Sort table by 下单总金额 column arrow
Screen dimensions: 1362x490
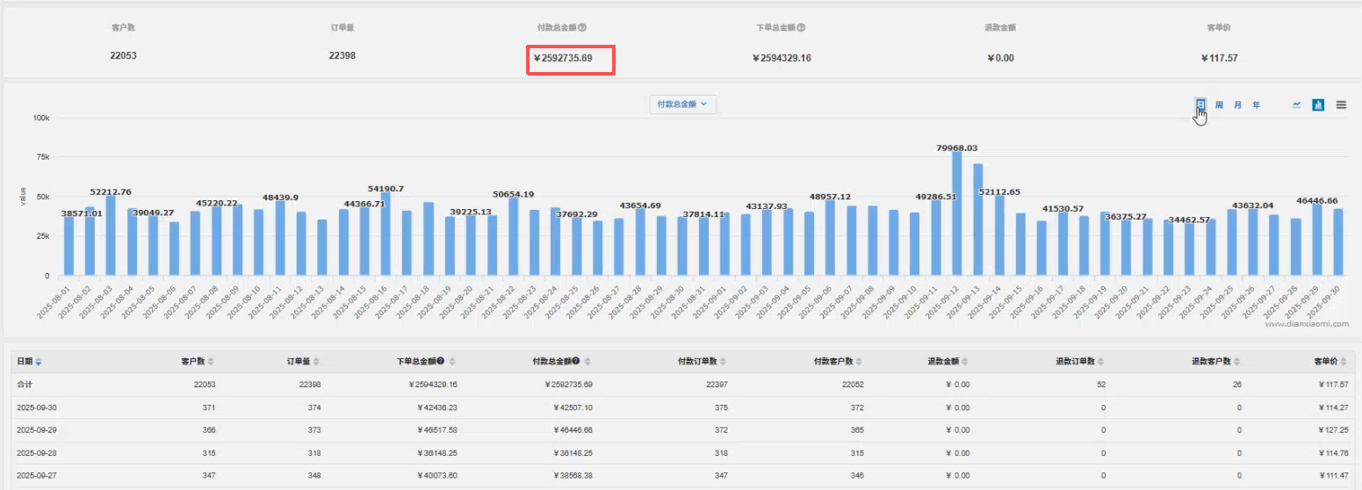[x=452, y=361]
